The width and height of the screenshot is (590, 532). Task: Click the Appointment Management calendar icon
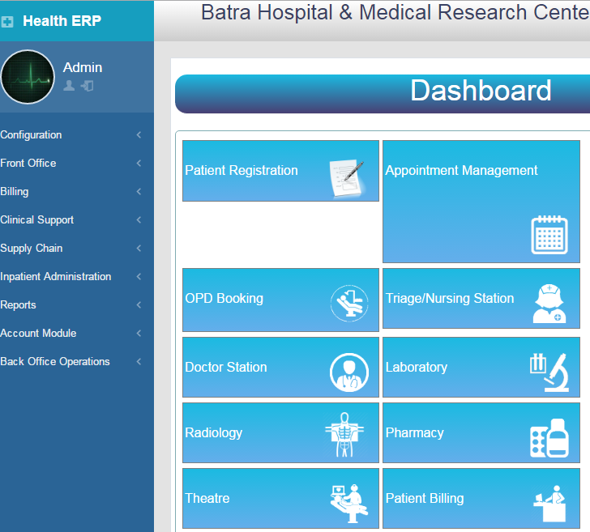tap(549, 235)
